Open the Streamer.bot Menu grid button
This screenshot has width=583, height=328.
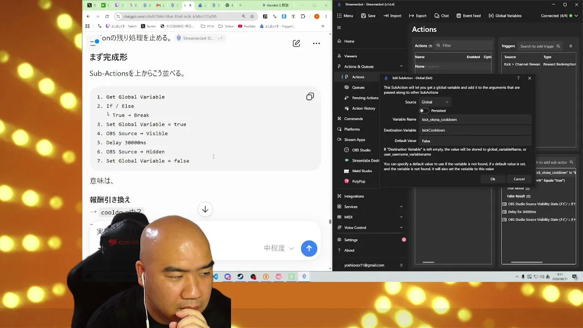pyautogui.click(x=345, y=16)
